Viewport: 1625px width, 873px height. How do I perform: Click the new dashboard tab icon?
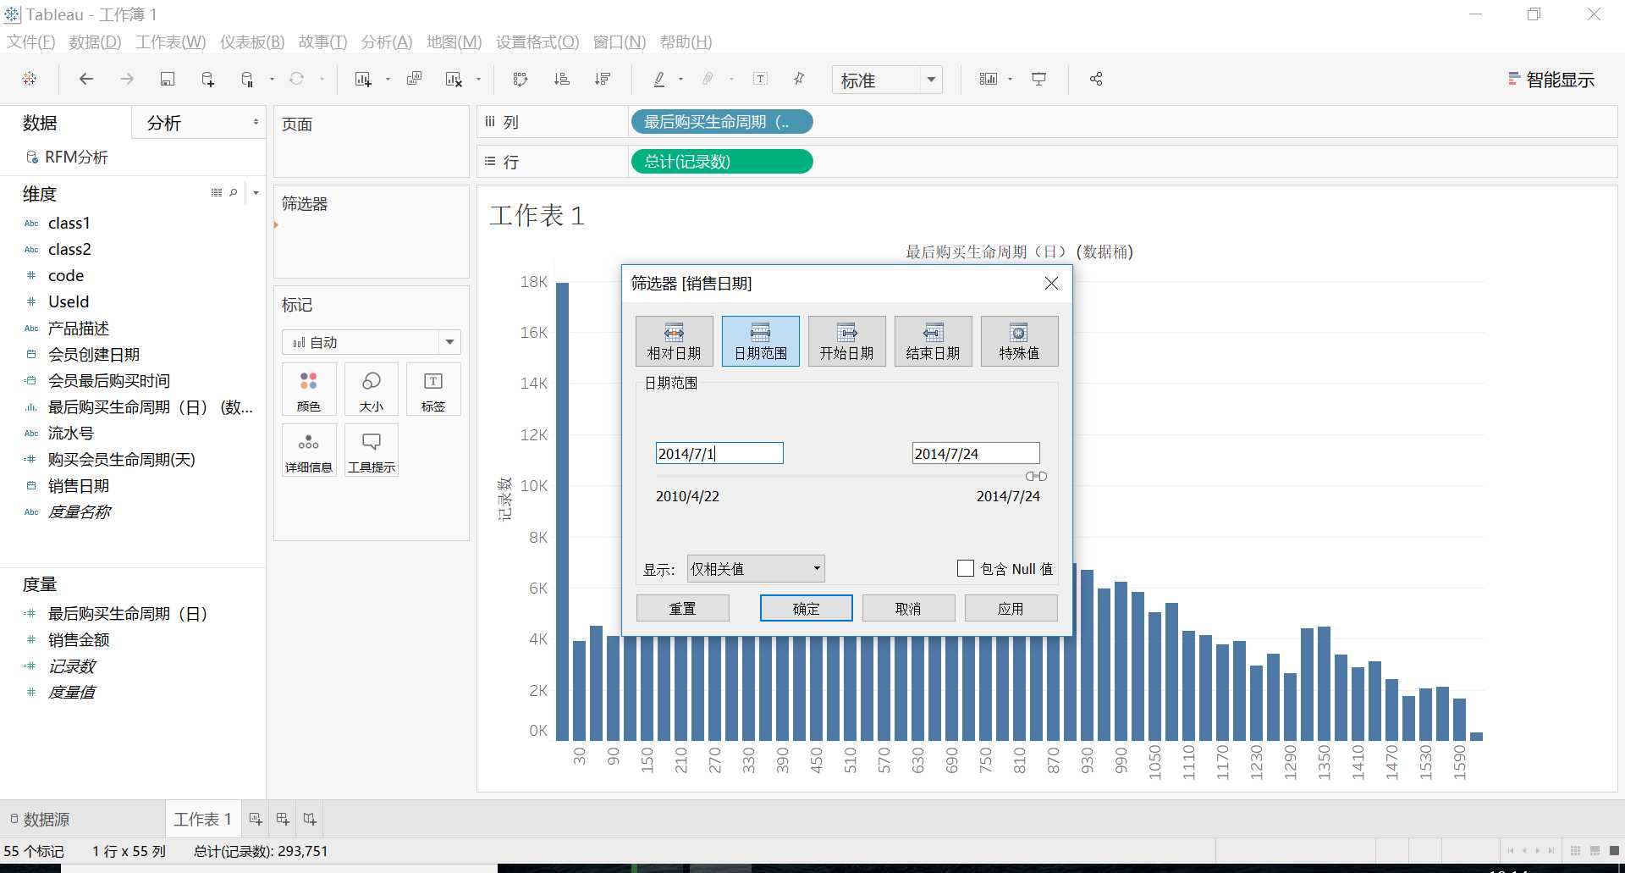(x=283, y=819)
